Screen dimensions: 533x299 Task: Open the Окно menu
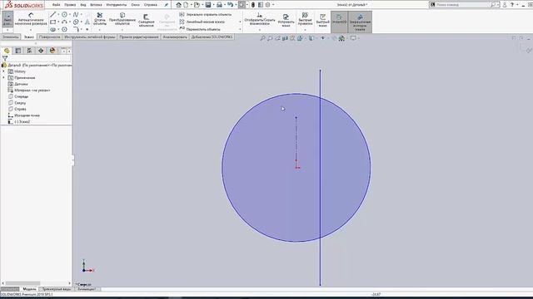(135, 5)
